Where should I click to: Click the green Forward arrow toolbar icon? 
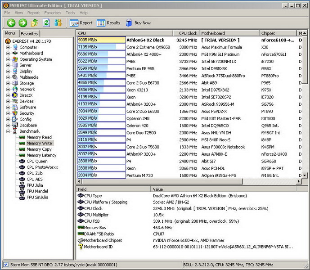click(23, 23)
